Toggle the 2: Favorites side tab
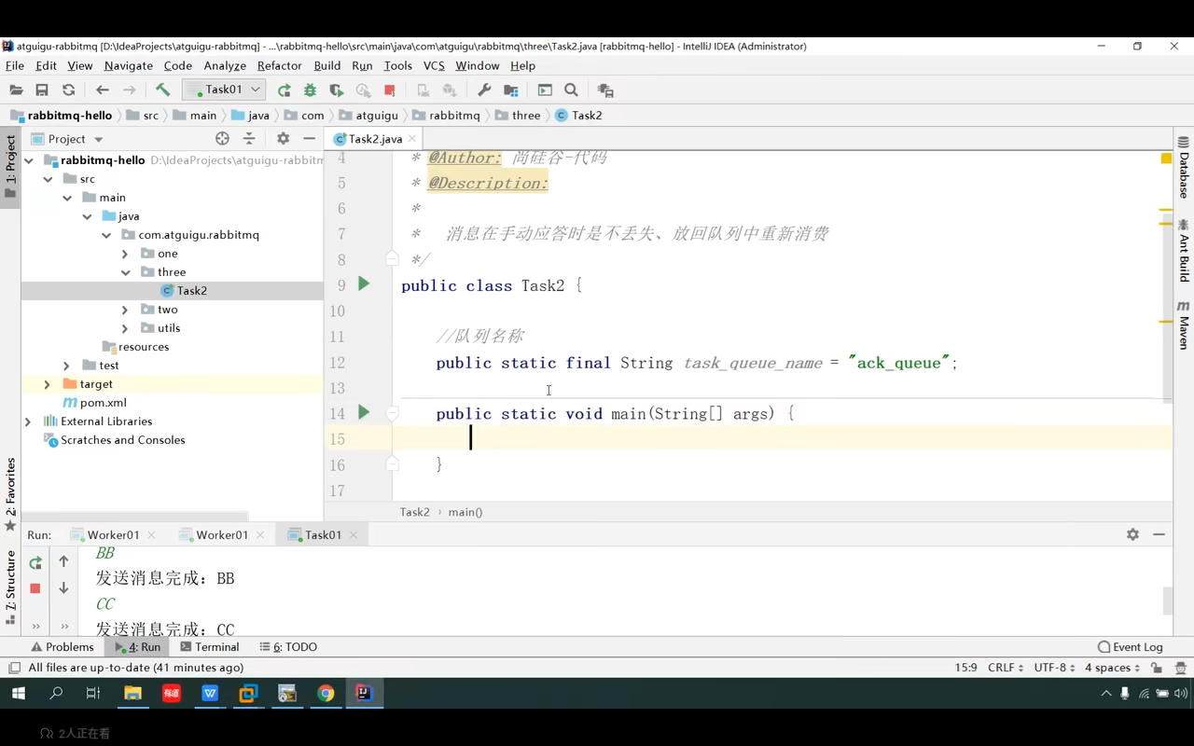 point(10,492)
